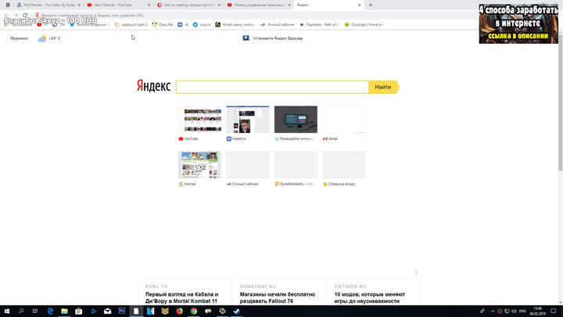Close the Яндекс tab
The width and height of the screenshot is (563, 317).
(x=360, y=5)
